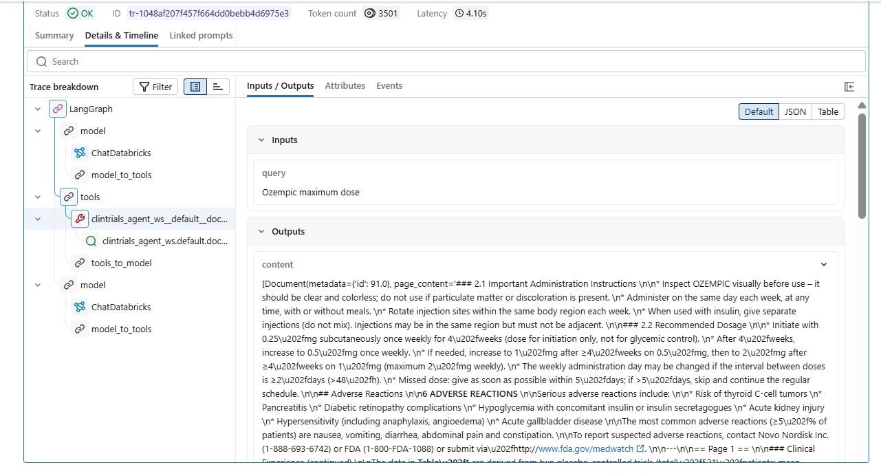Collapse the LangGraph tree node
Screen dimensions: 881x476
[37, 109]
